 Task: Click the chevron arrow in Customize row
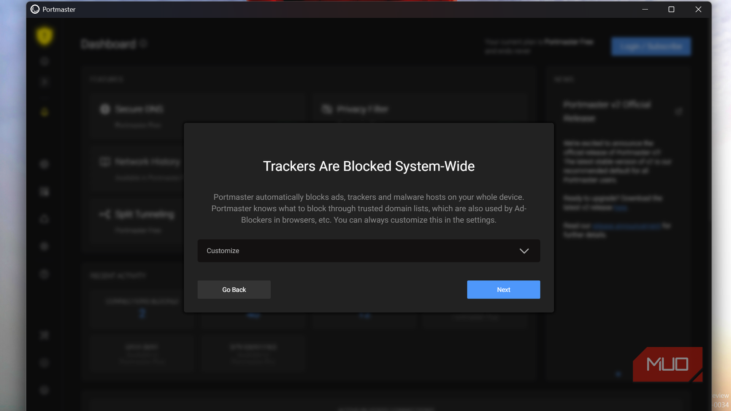tap(524, 251)
